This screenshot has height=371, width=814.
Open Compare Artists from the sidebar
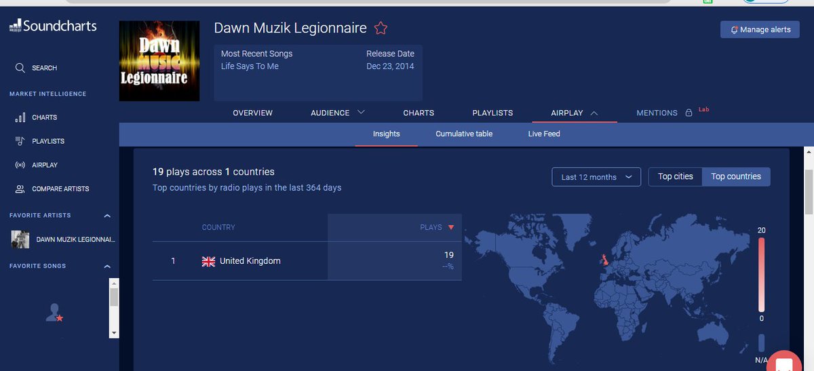(x=60, y=189)
